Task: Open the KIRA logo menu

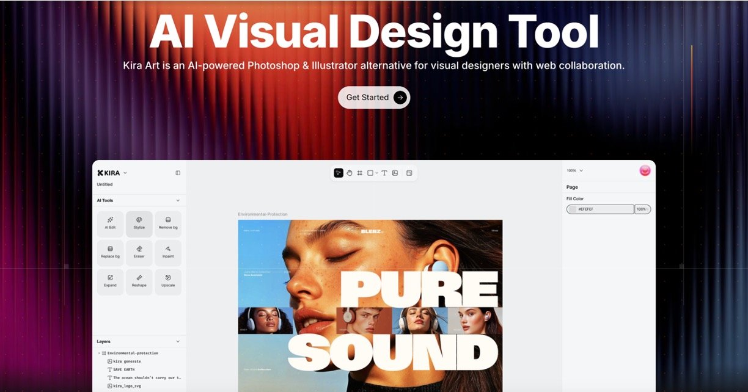Action: pos(112,173)
